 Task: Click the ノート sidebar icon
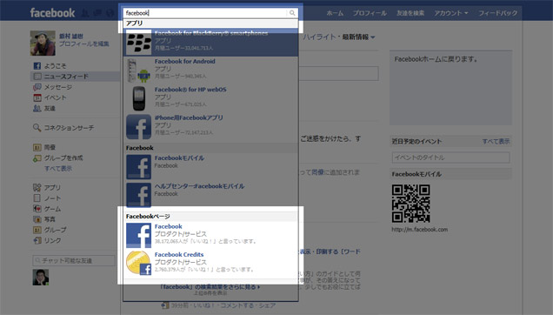(37, 198)
